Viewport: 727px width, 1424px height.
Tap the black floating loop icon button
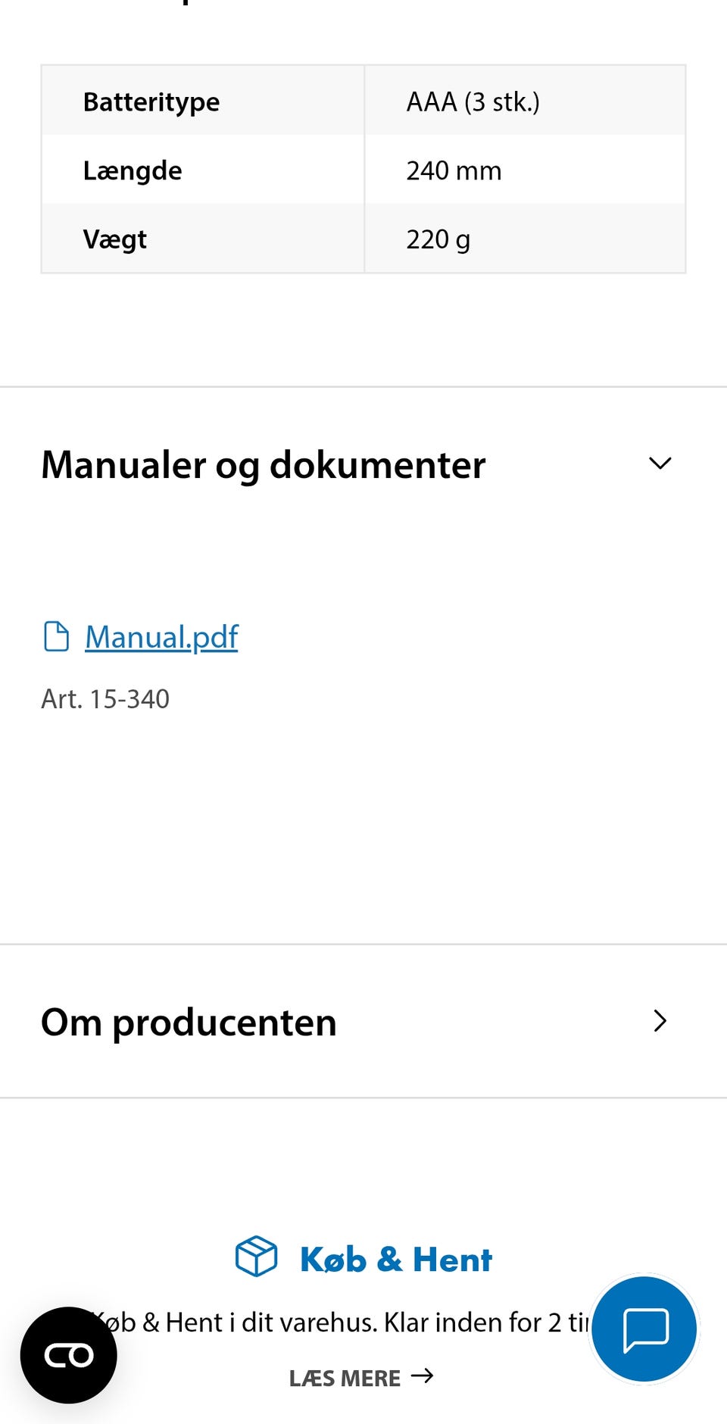[x=69, y=1355]
